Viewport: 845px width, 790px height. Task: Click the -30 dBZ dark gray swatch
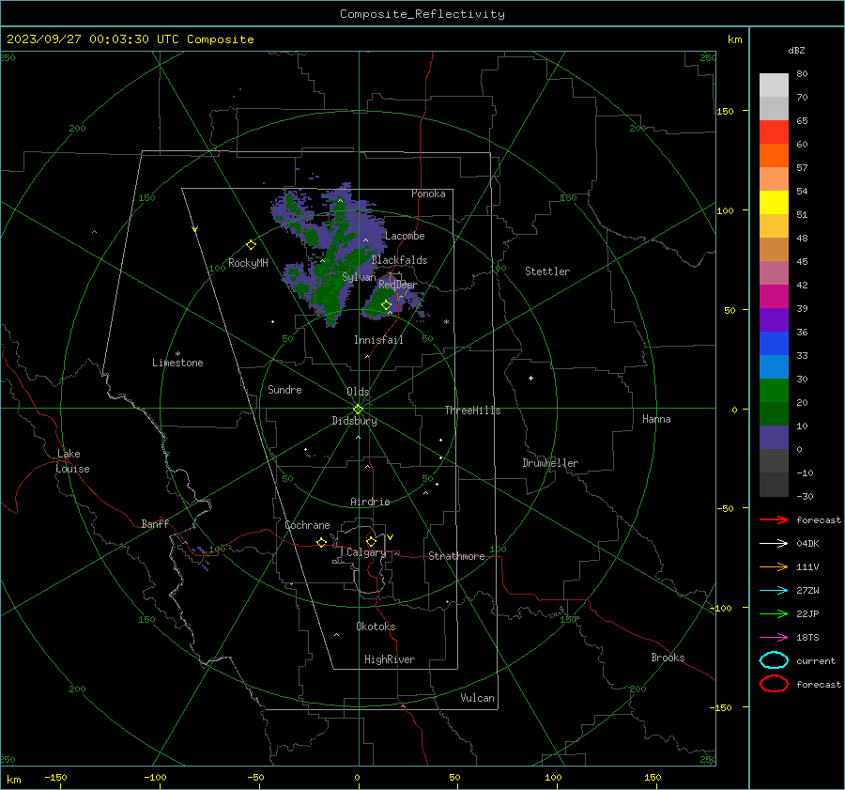tap(774, 485)
